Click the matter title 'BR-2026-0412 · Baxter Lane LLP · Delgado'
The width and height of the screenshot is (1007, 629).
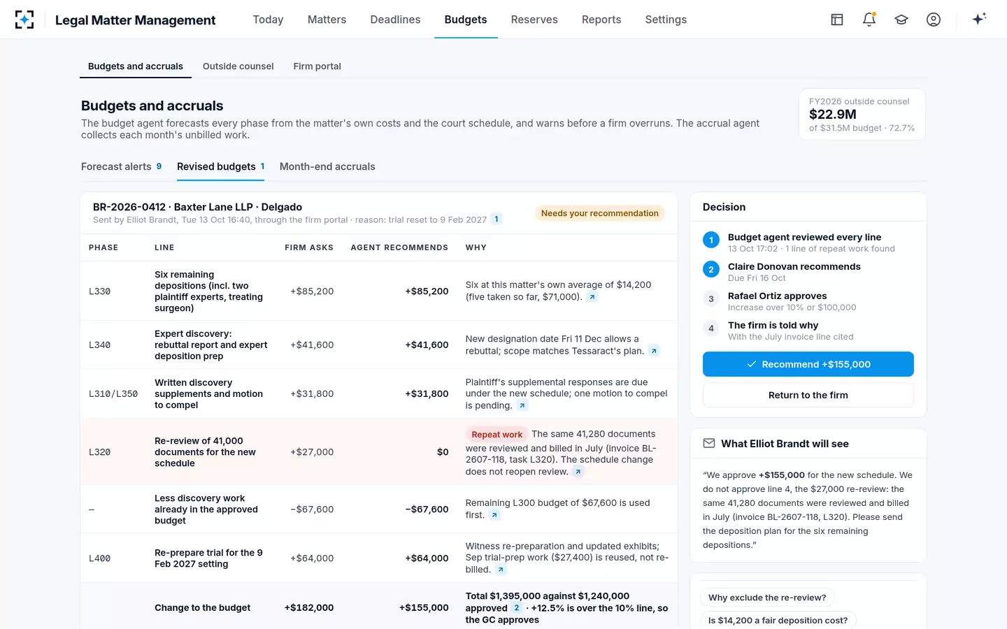pos(197,207)
